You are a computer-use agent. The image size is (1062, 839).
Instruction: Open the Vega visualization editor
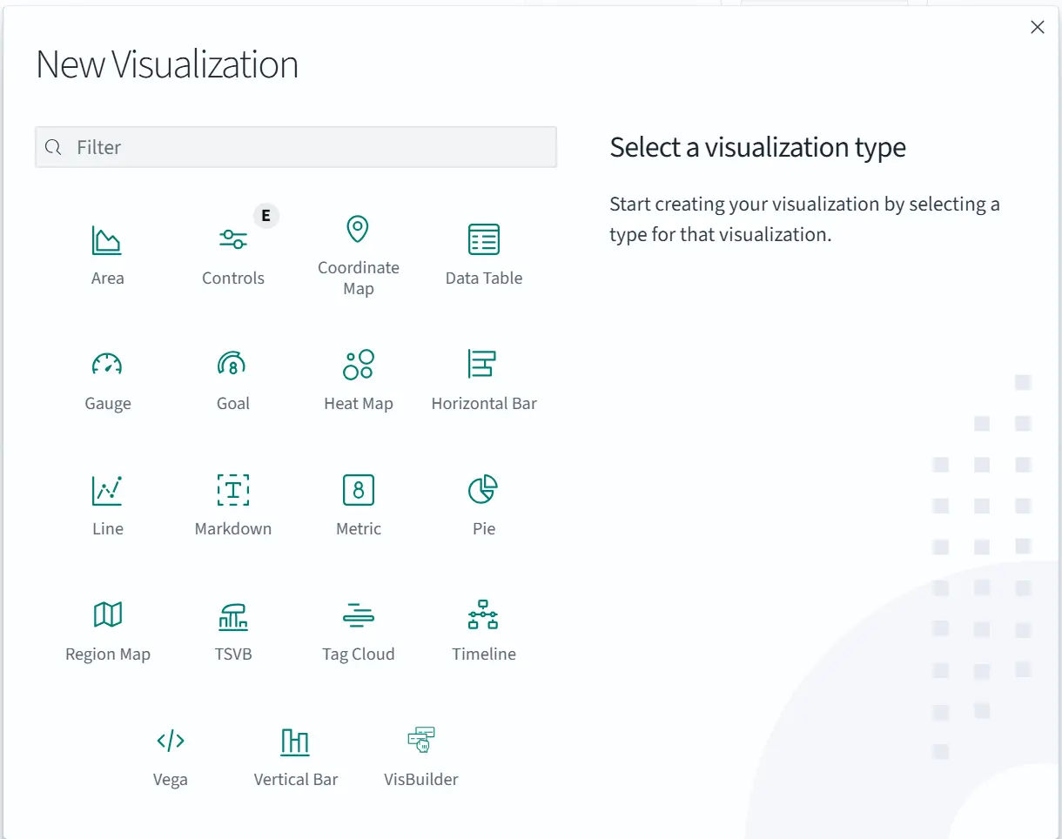tap(170, 754)
